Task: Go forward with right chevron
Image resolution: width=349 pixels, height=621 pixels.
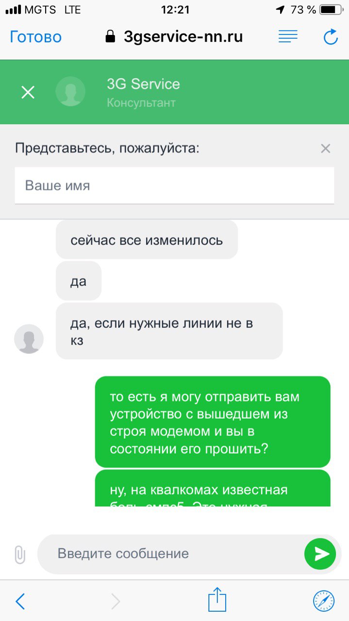Action: tap(116, 602)
